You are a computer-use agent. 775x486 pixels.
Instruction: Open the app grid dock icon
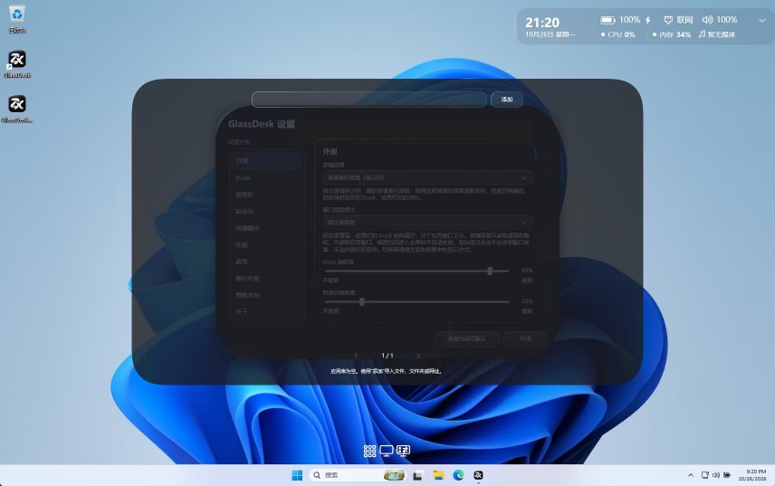[369, 451]
